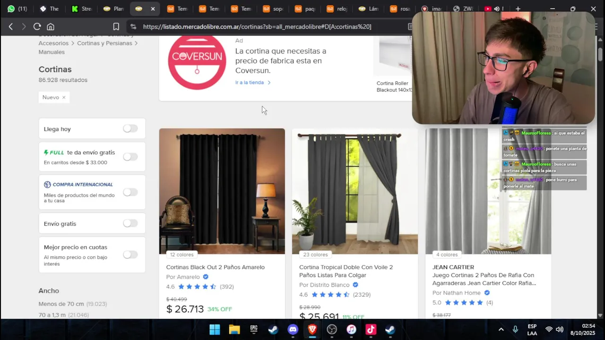Turn on 'Mejor precio en cuotas' switch

(130, 255)
